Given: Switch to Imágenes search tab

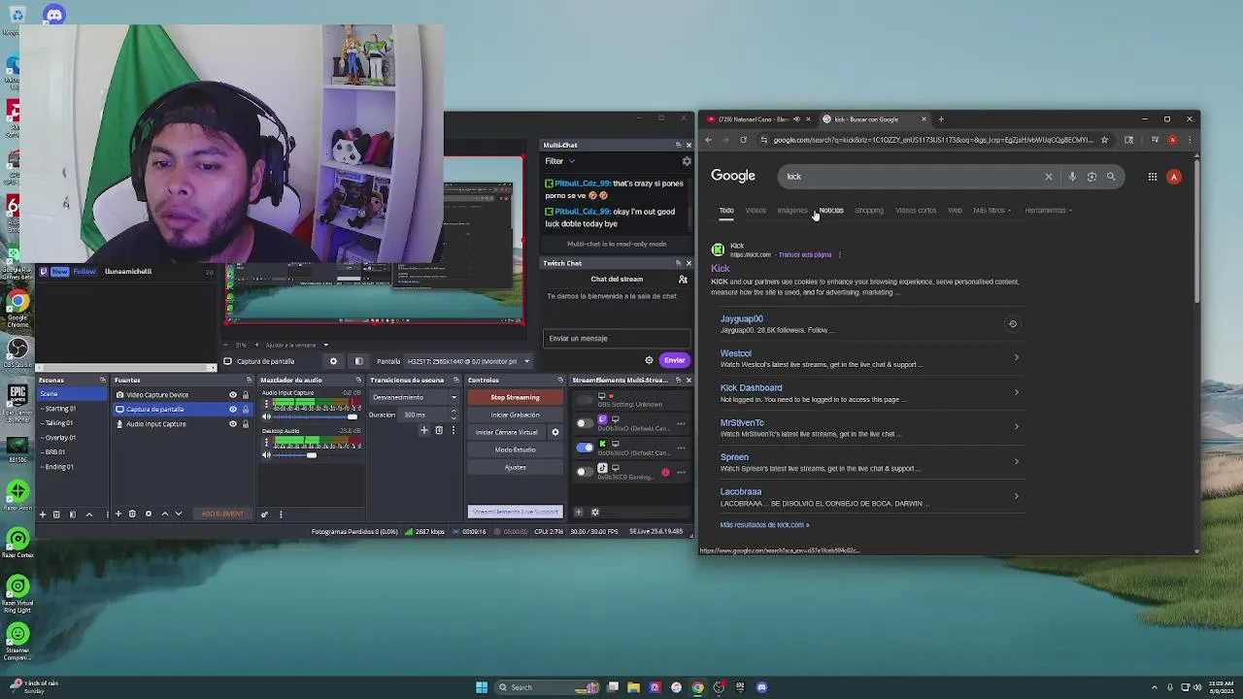Looking at the screenshot, I should pos(791,211).
